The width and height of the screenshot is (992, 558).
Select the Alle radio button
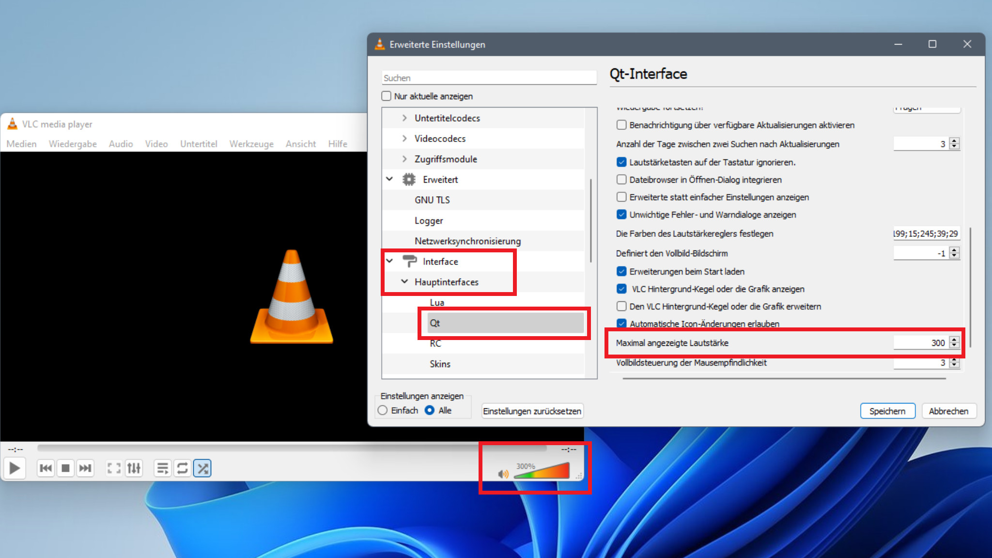point(430,410)
